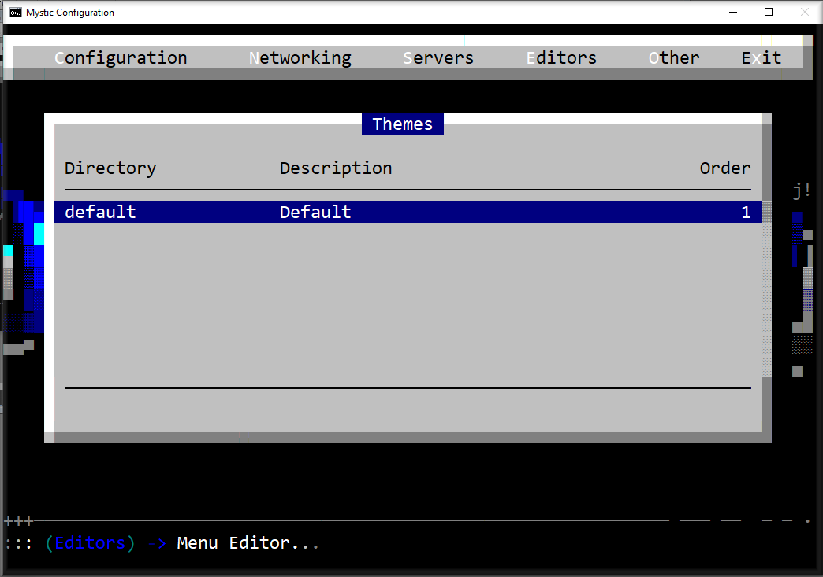Click the command prompt icon in title bar

[x=16, y=12]
